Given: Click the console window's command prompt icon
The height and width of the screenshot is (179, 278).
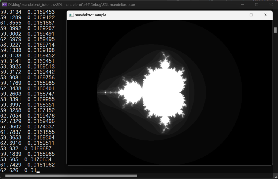Looking at the screenshot, I should click(x=5, y=5).
